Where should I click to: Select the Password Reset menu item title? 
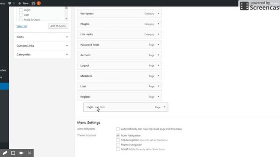tap(90, 44)
